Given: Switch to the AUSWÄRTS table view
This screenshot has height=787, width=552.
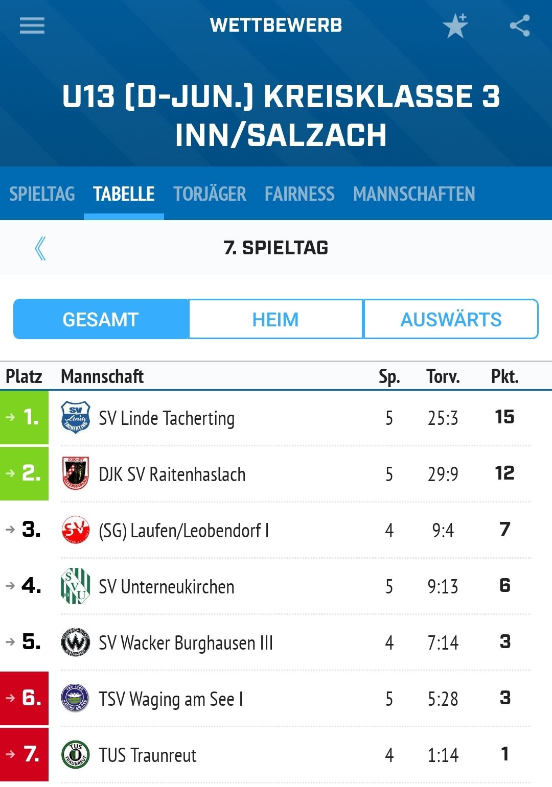Looking at the screenshot, I should (451, 319).
